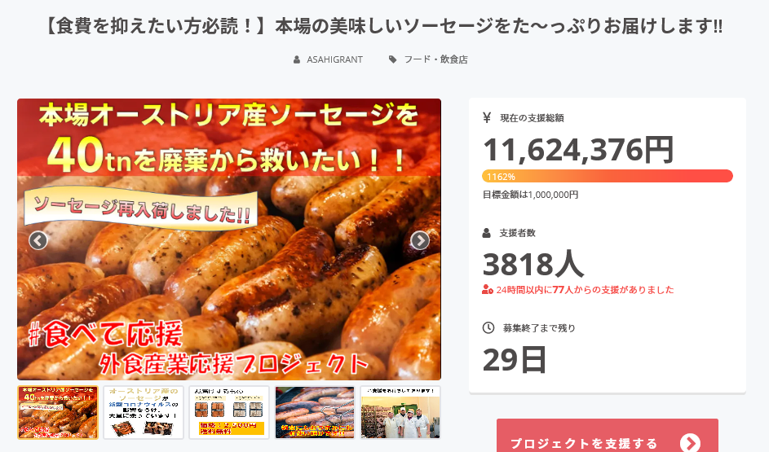Click the yen icon beside 現在の支援総額
Image resolution: width=769 pixels, height=452 pixels.
(487, 117)
